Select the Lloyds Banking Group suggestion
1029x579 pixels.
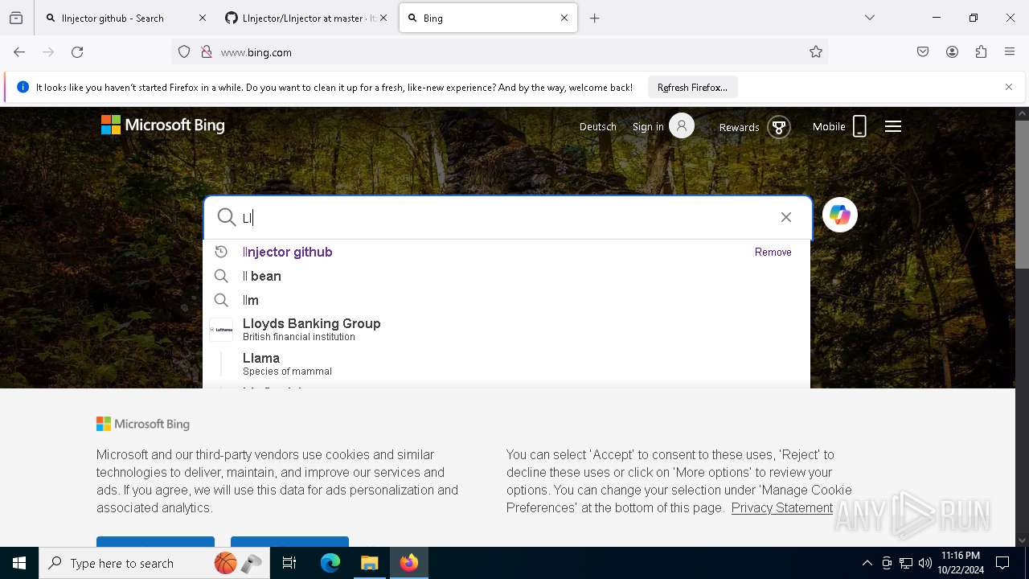point(506,330)
